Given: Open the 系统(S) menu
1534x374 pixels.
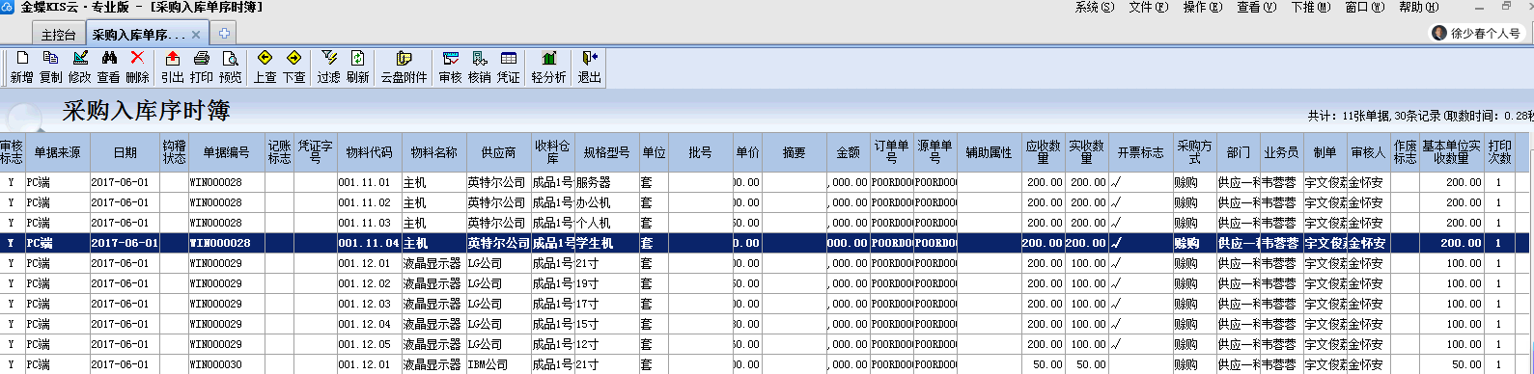Looking at the screenshot, I should coord(1094,7).
